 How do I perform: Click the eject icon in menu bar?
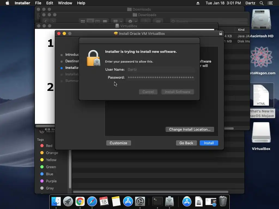pyautogui.click(x=198, y=3)
